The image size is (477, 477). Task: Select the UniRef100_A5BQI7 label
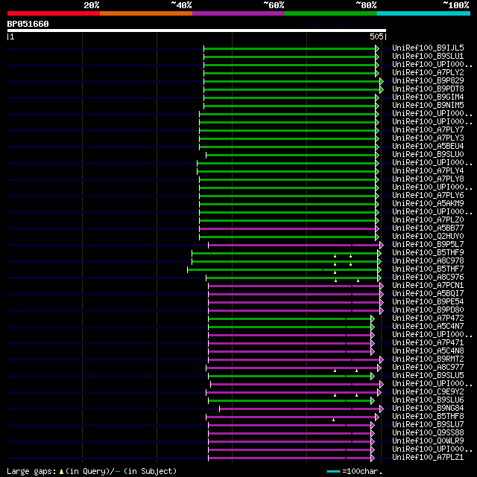point(428,293)
